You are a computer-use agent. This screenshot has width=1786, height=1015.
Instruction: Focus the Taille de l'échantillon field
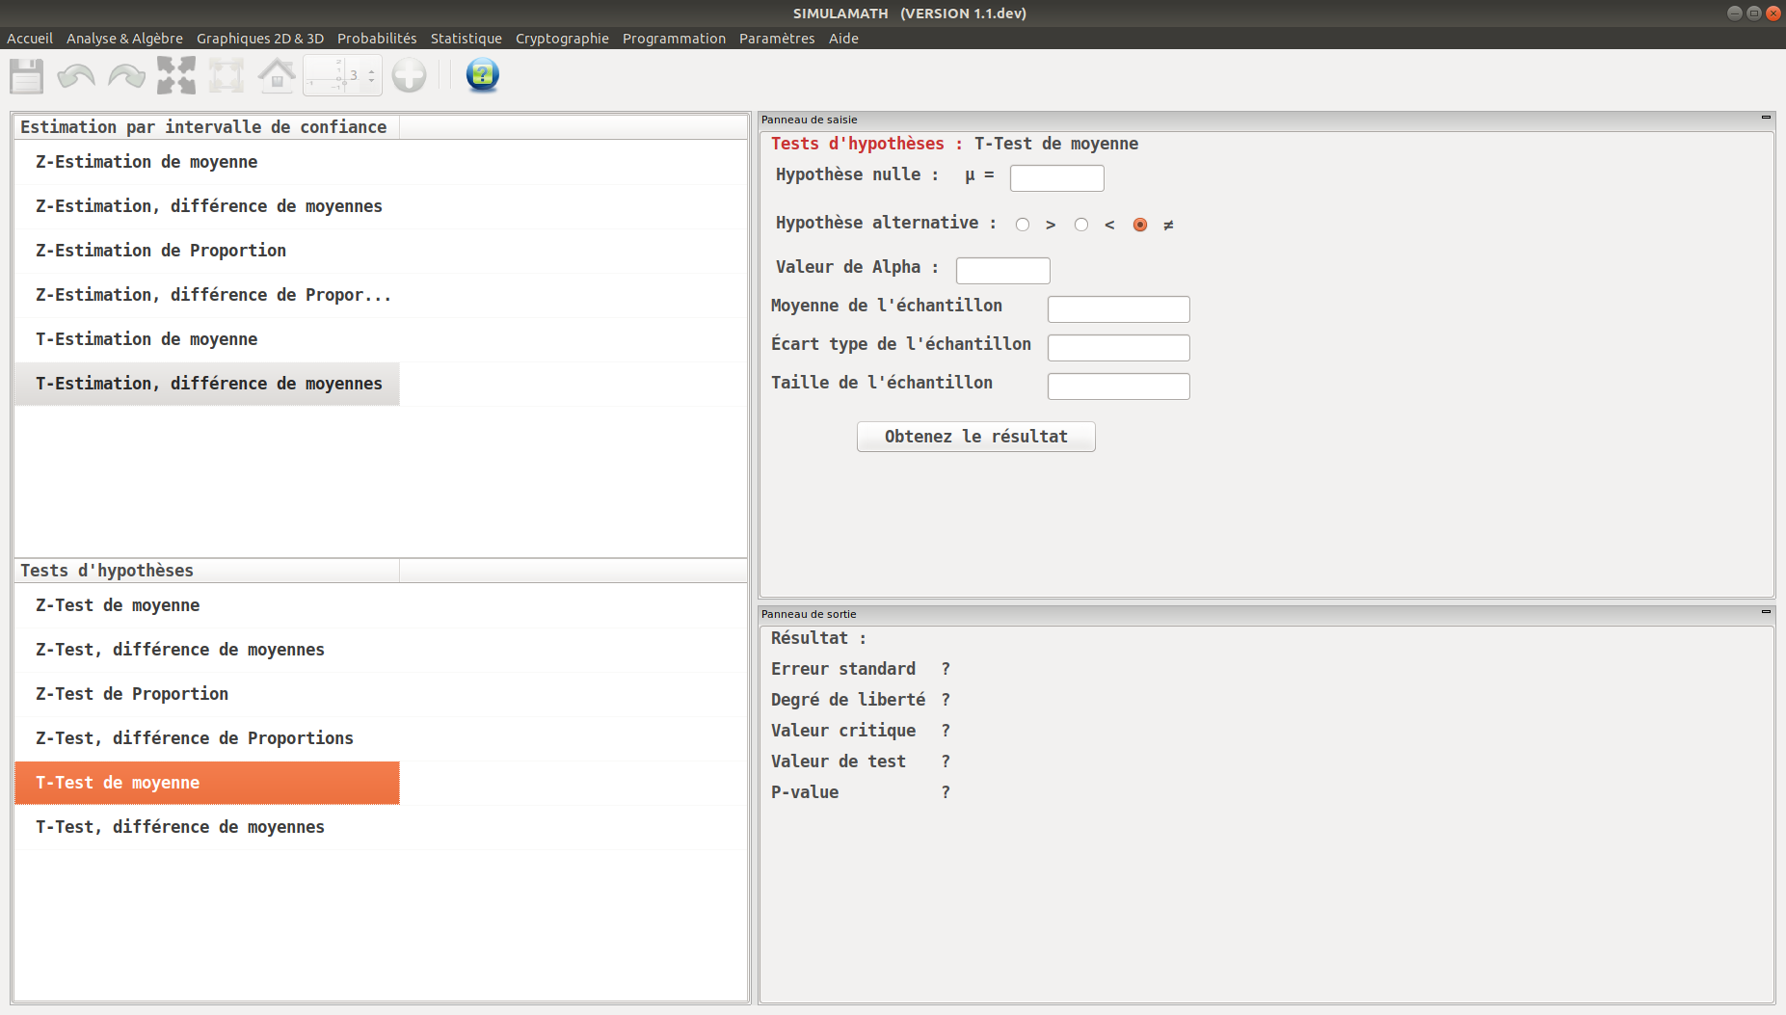pos(1118,386)
